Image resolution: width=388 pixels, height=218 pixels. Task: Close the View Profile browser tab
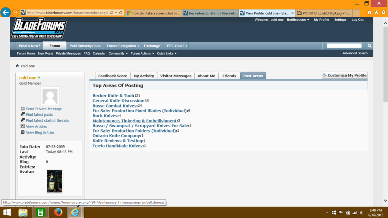click(293, 13)
